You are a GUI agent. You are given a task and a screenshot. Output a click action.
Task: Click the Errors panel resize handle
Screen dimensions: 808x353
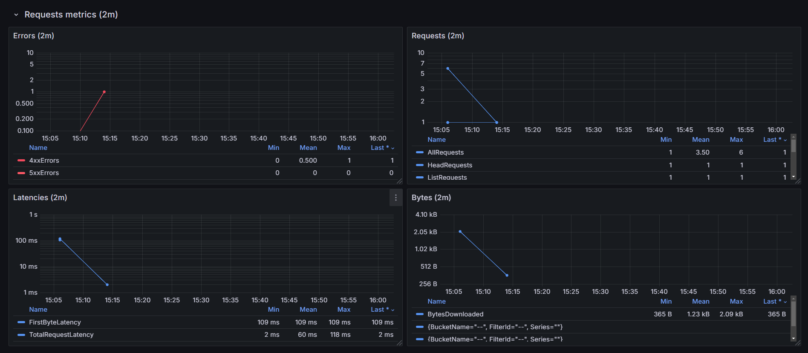pyautogui.click(x=399, y=181)
